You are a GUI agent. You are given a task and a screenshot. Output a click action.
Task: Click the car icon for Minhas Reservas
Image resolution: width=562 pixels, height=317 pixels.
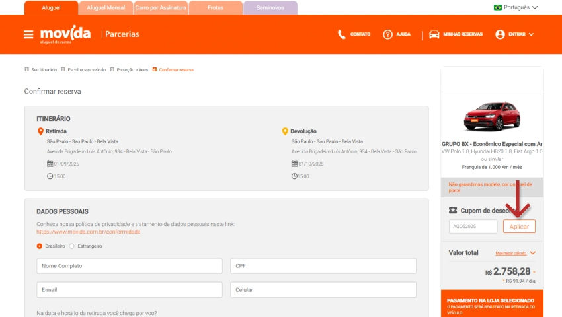(x=434, y=34)
